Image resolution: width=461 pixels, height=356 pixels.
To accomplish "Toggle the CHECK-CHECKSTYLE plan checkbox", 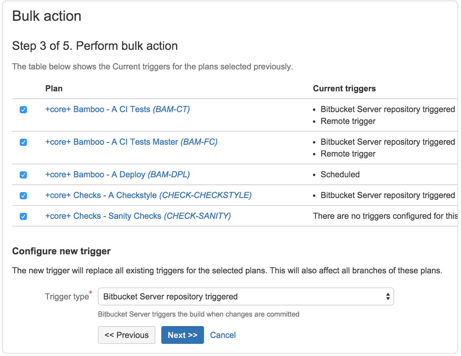I will click(x=23, y=196).
